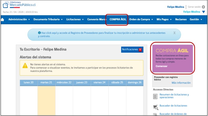Click the Resumen de licitaciones list icon
Screen dimensions: 208x116
155,96
